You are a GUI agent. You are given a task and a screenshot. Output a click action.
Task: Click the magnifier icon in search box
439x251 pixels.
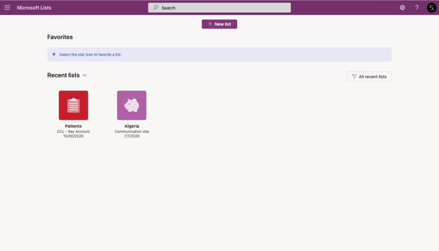155,8
